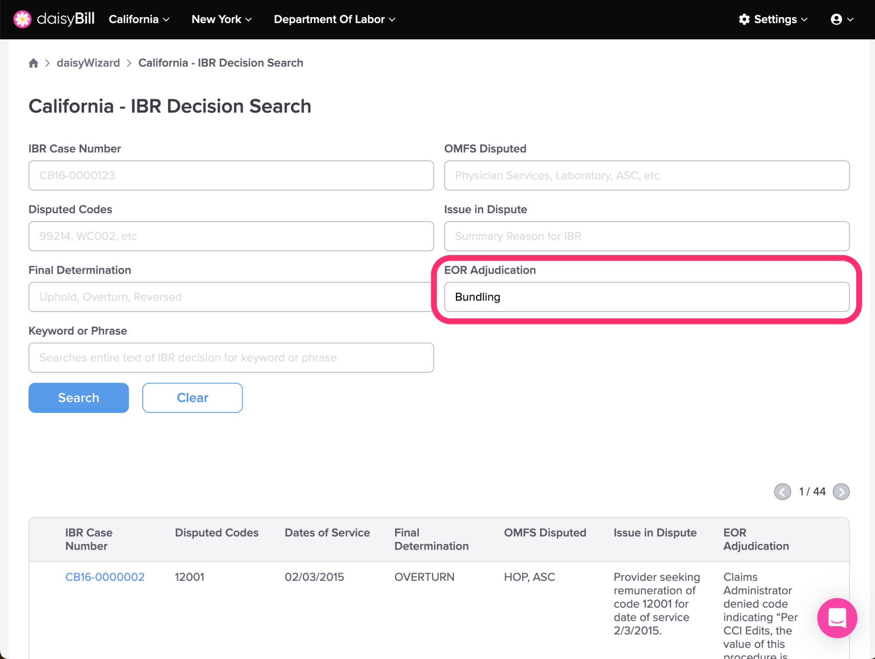
Task: Focus the IBR Case Number field
Action: click(x=231, y=175)
